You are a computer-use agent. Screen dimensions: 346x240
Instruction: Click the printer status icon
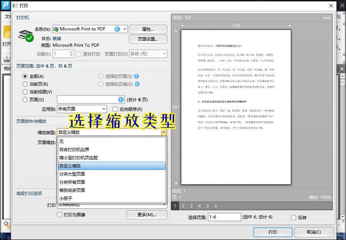coord(26,35)
